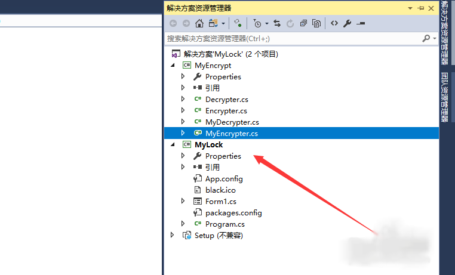Click the Refresh icon in Solution Explorer toolbar
The height and width of the screenshot is (275, 455).
[x=290, y=23]
